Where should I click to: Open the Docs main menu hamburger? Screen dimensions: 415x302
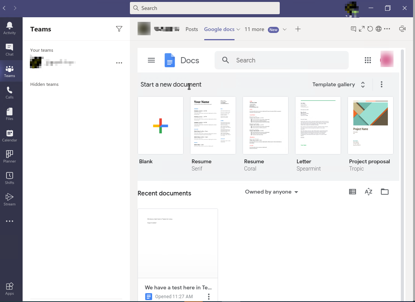tap(151, 60)
